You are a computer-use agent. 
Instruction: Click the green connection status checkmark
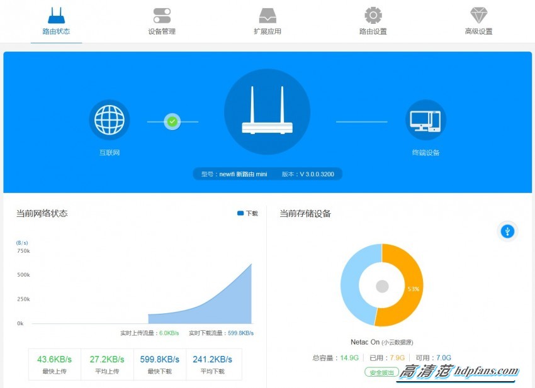(172, 121)
